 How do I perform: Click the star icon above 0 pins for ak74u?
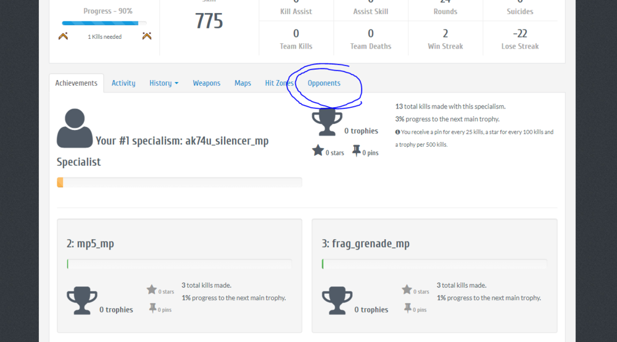318,150
